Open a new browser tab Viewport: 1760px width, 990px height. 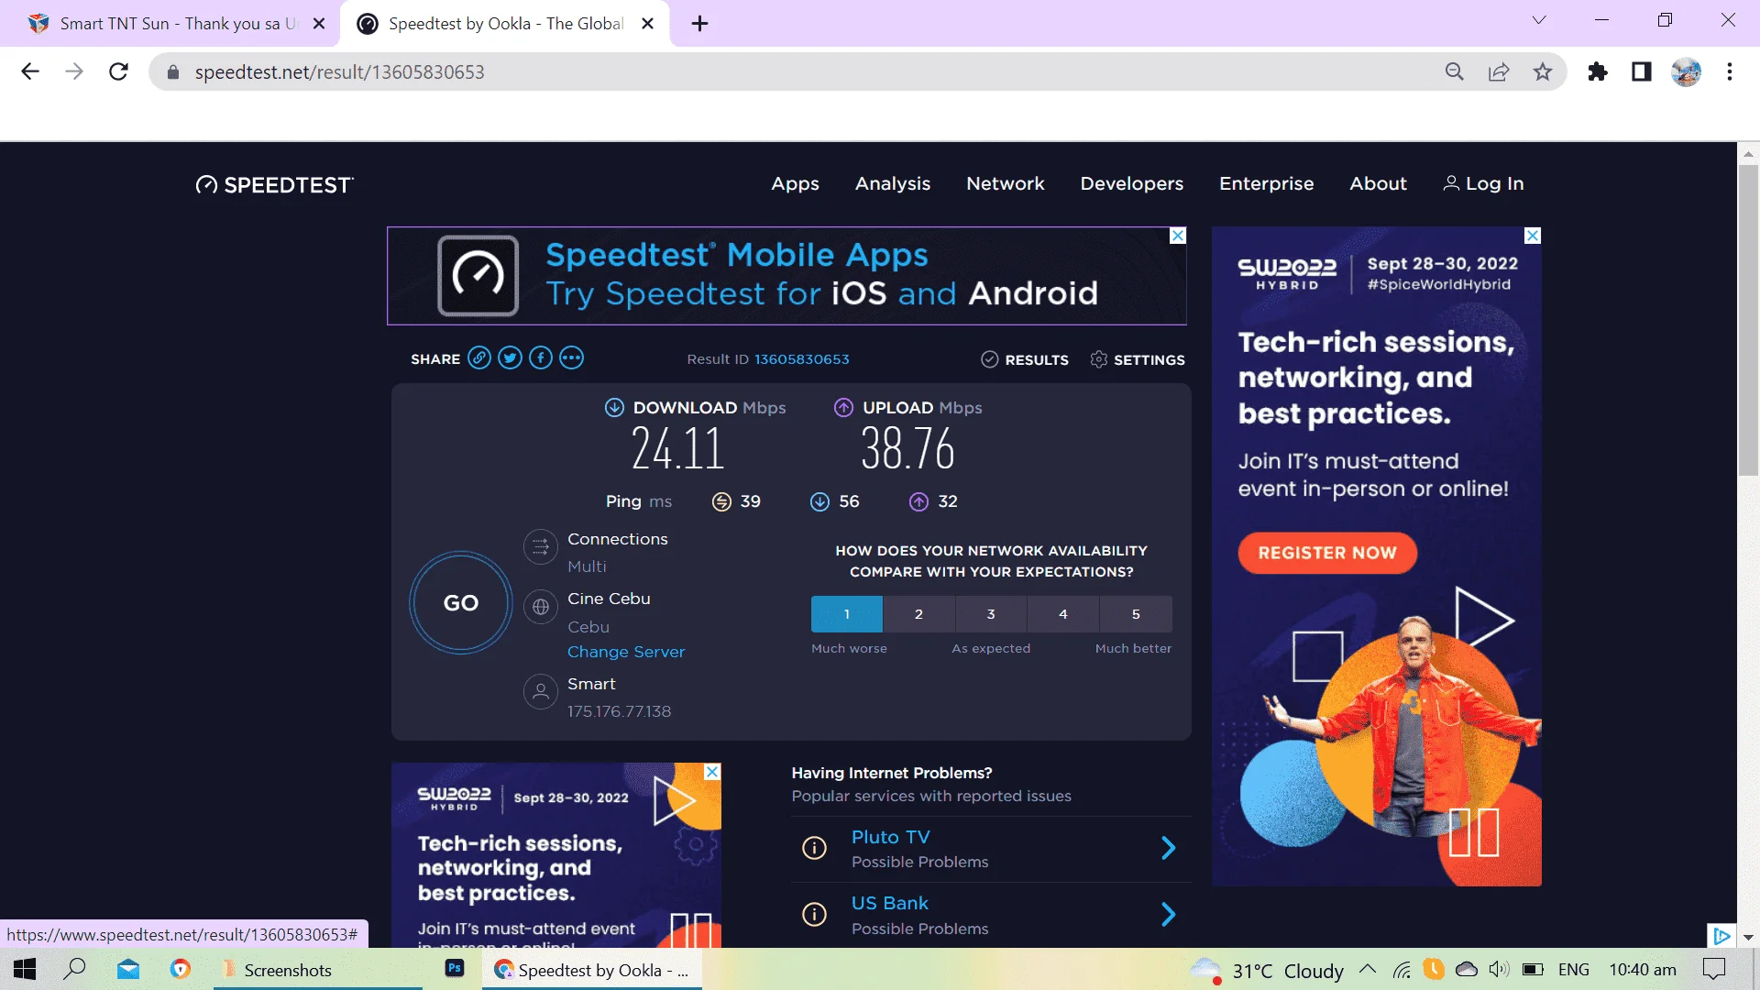click(x=700, y=23)
